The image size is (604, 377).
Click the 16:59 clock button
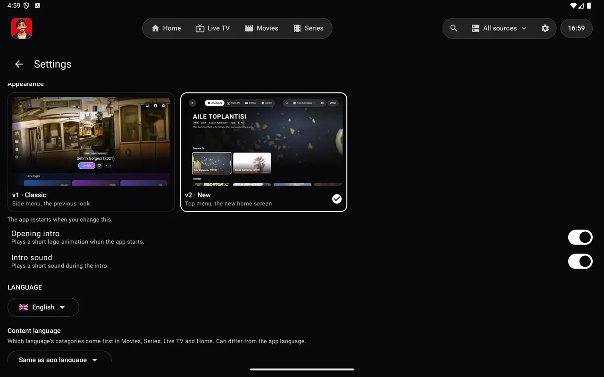pos(576,28)
